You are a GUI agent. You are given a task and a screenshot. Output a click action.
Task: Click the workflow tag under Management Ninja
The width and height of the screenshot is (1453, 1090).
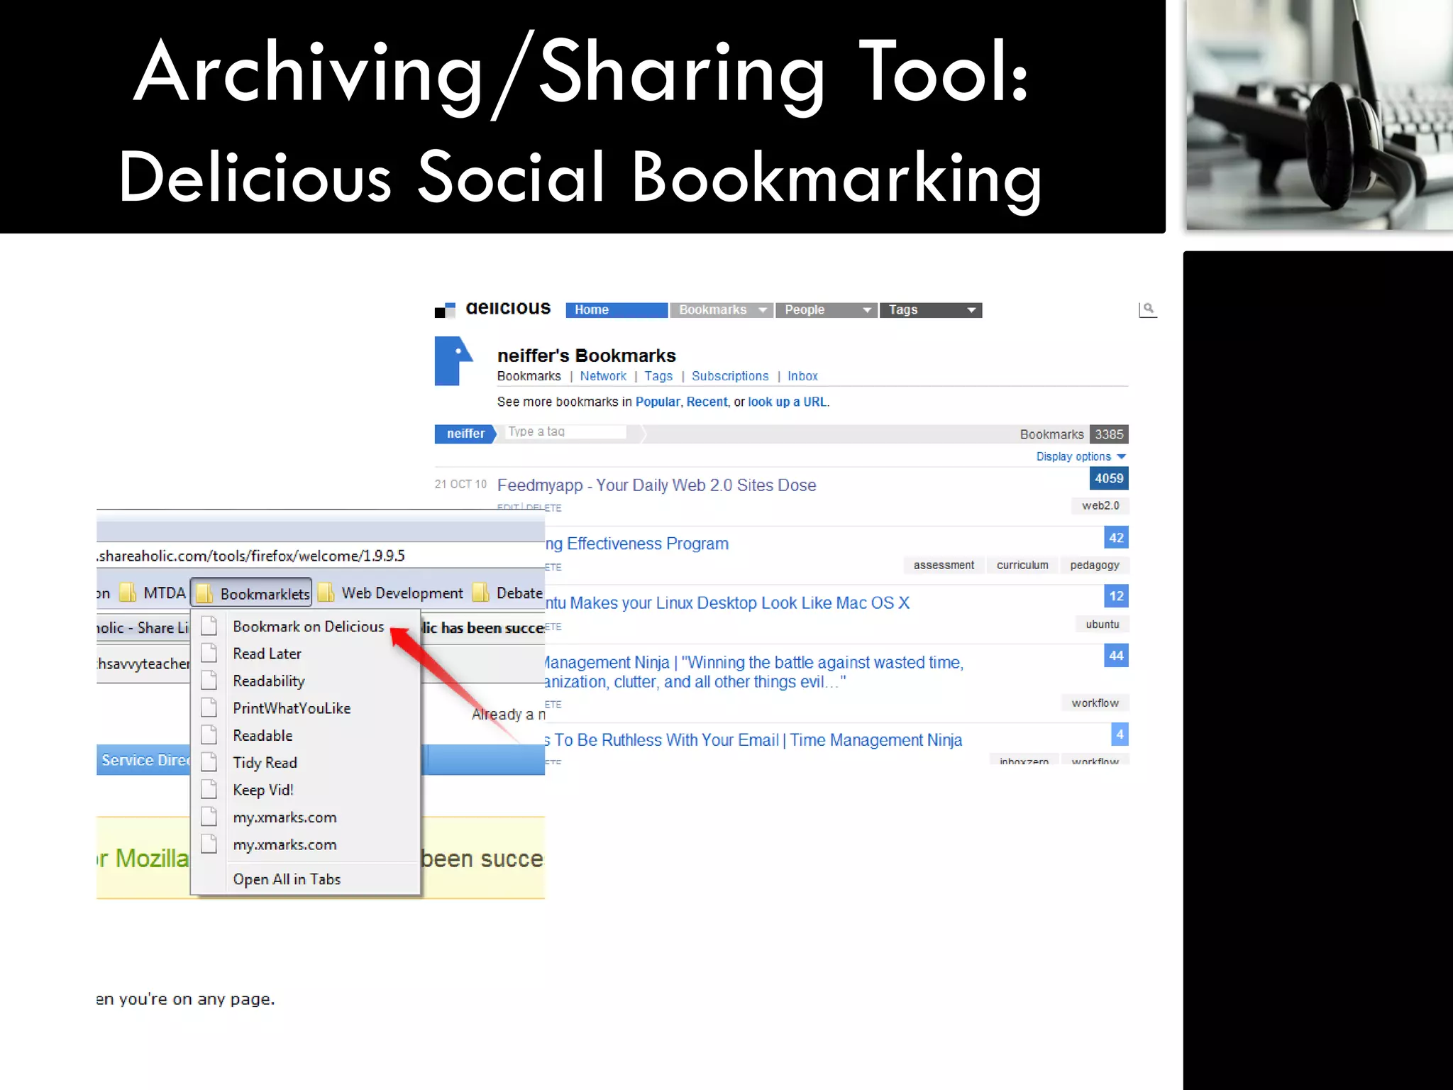coord(1095,703)
